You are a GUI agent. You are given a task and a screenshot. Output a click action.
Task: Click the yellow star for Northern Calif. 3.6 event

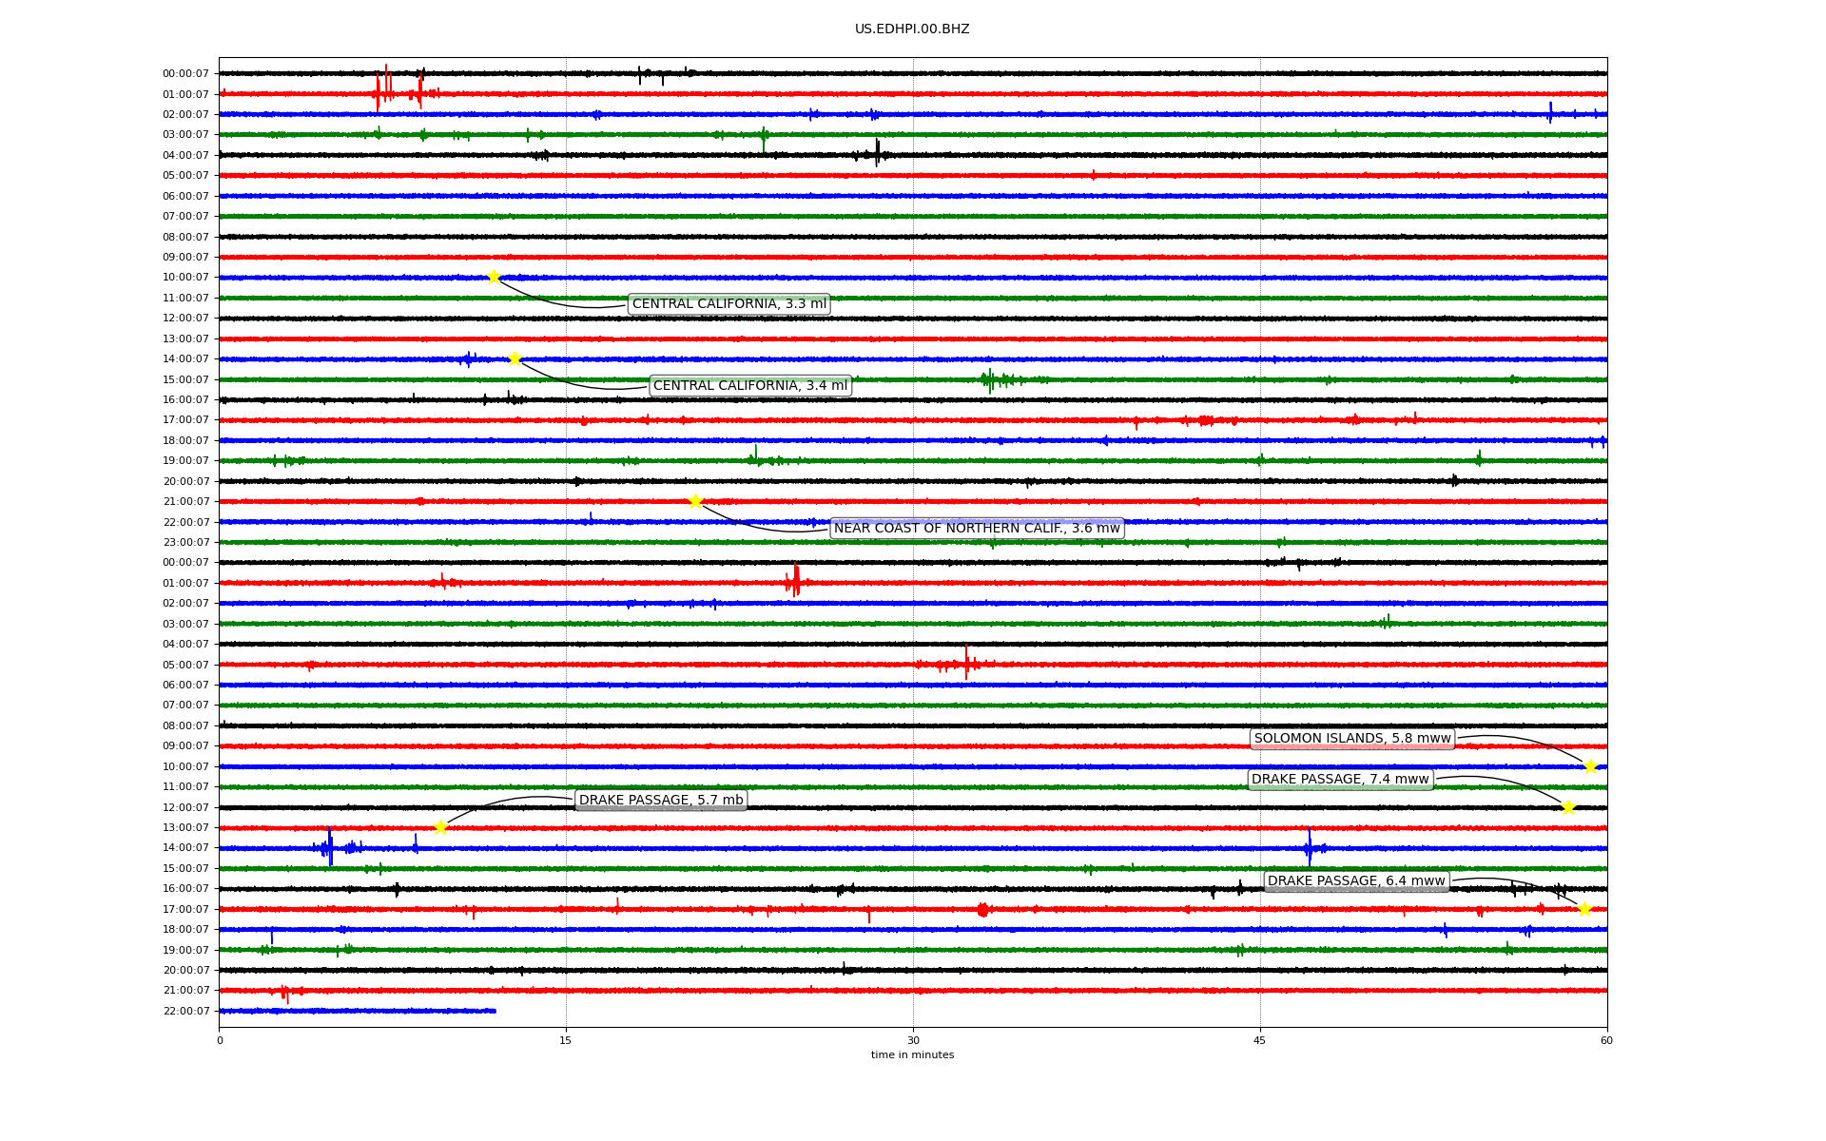(x=695, y=501)
